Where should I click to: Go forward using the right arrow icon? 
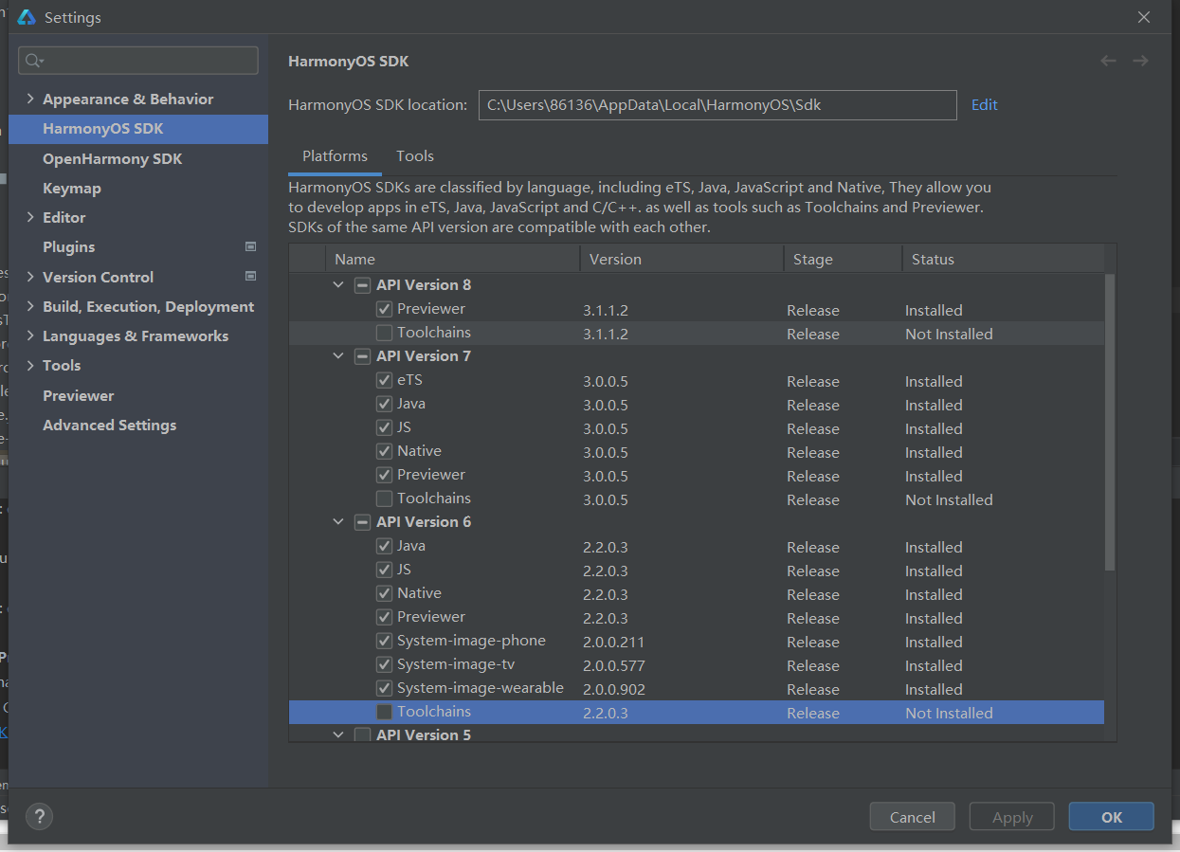(1140, 61)
